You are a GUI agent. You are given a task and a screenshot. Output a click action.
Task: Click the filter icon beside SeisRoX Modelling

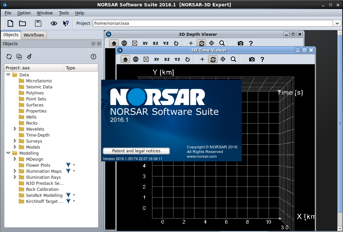[x=68, y=195]
